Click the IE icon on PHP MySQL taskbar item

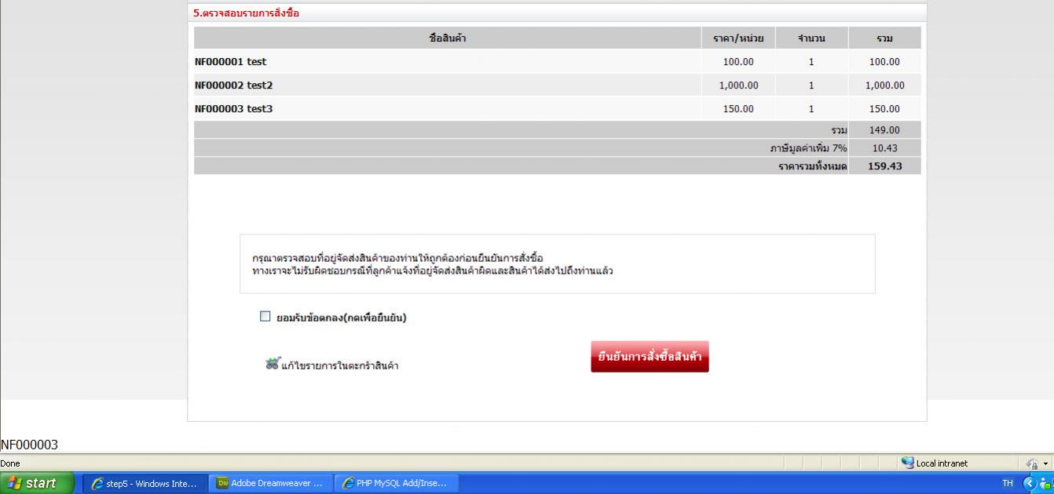tap(348, 483)
